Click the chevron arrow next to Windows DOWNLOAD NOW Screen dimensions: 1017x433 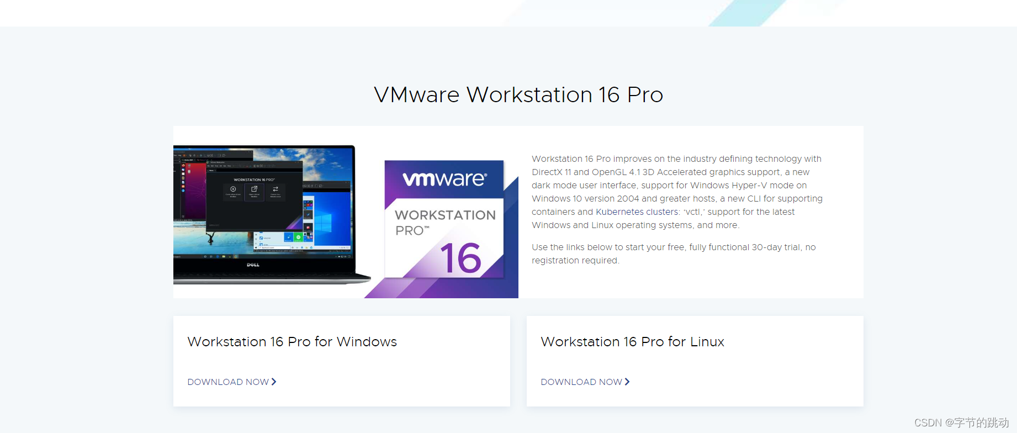273,382
